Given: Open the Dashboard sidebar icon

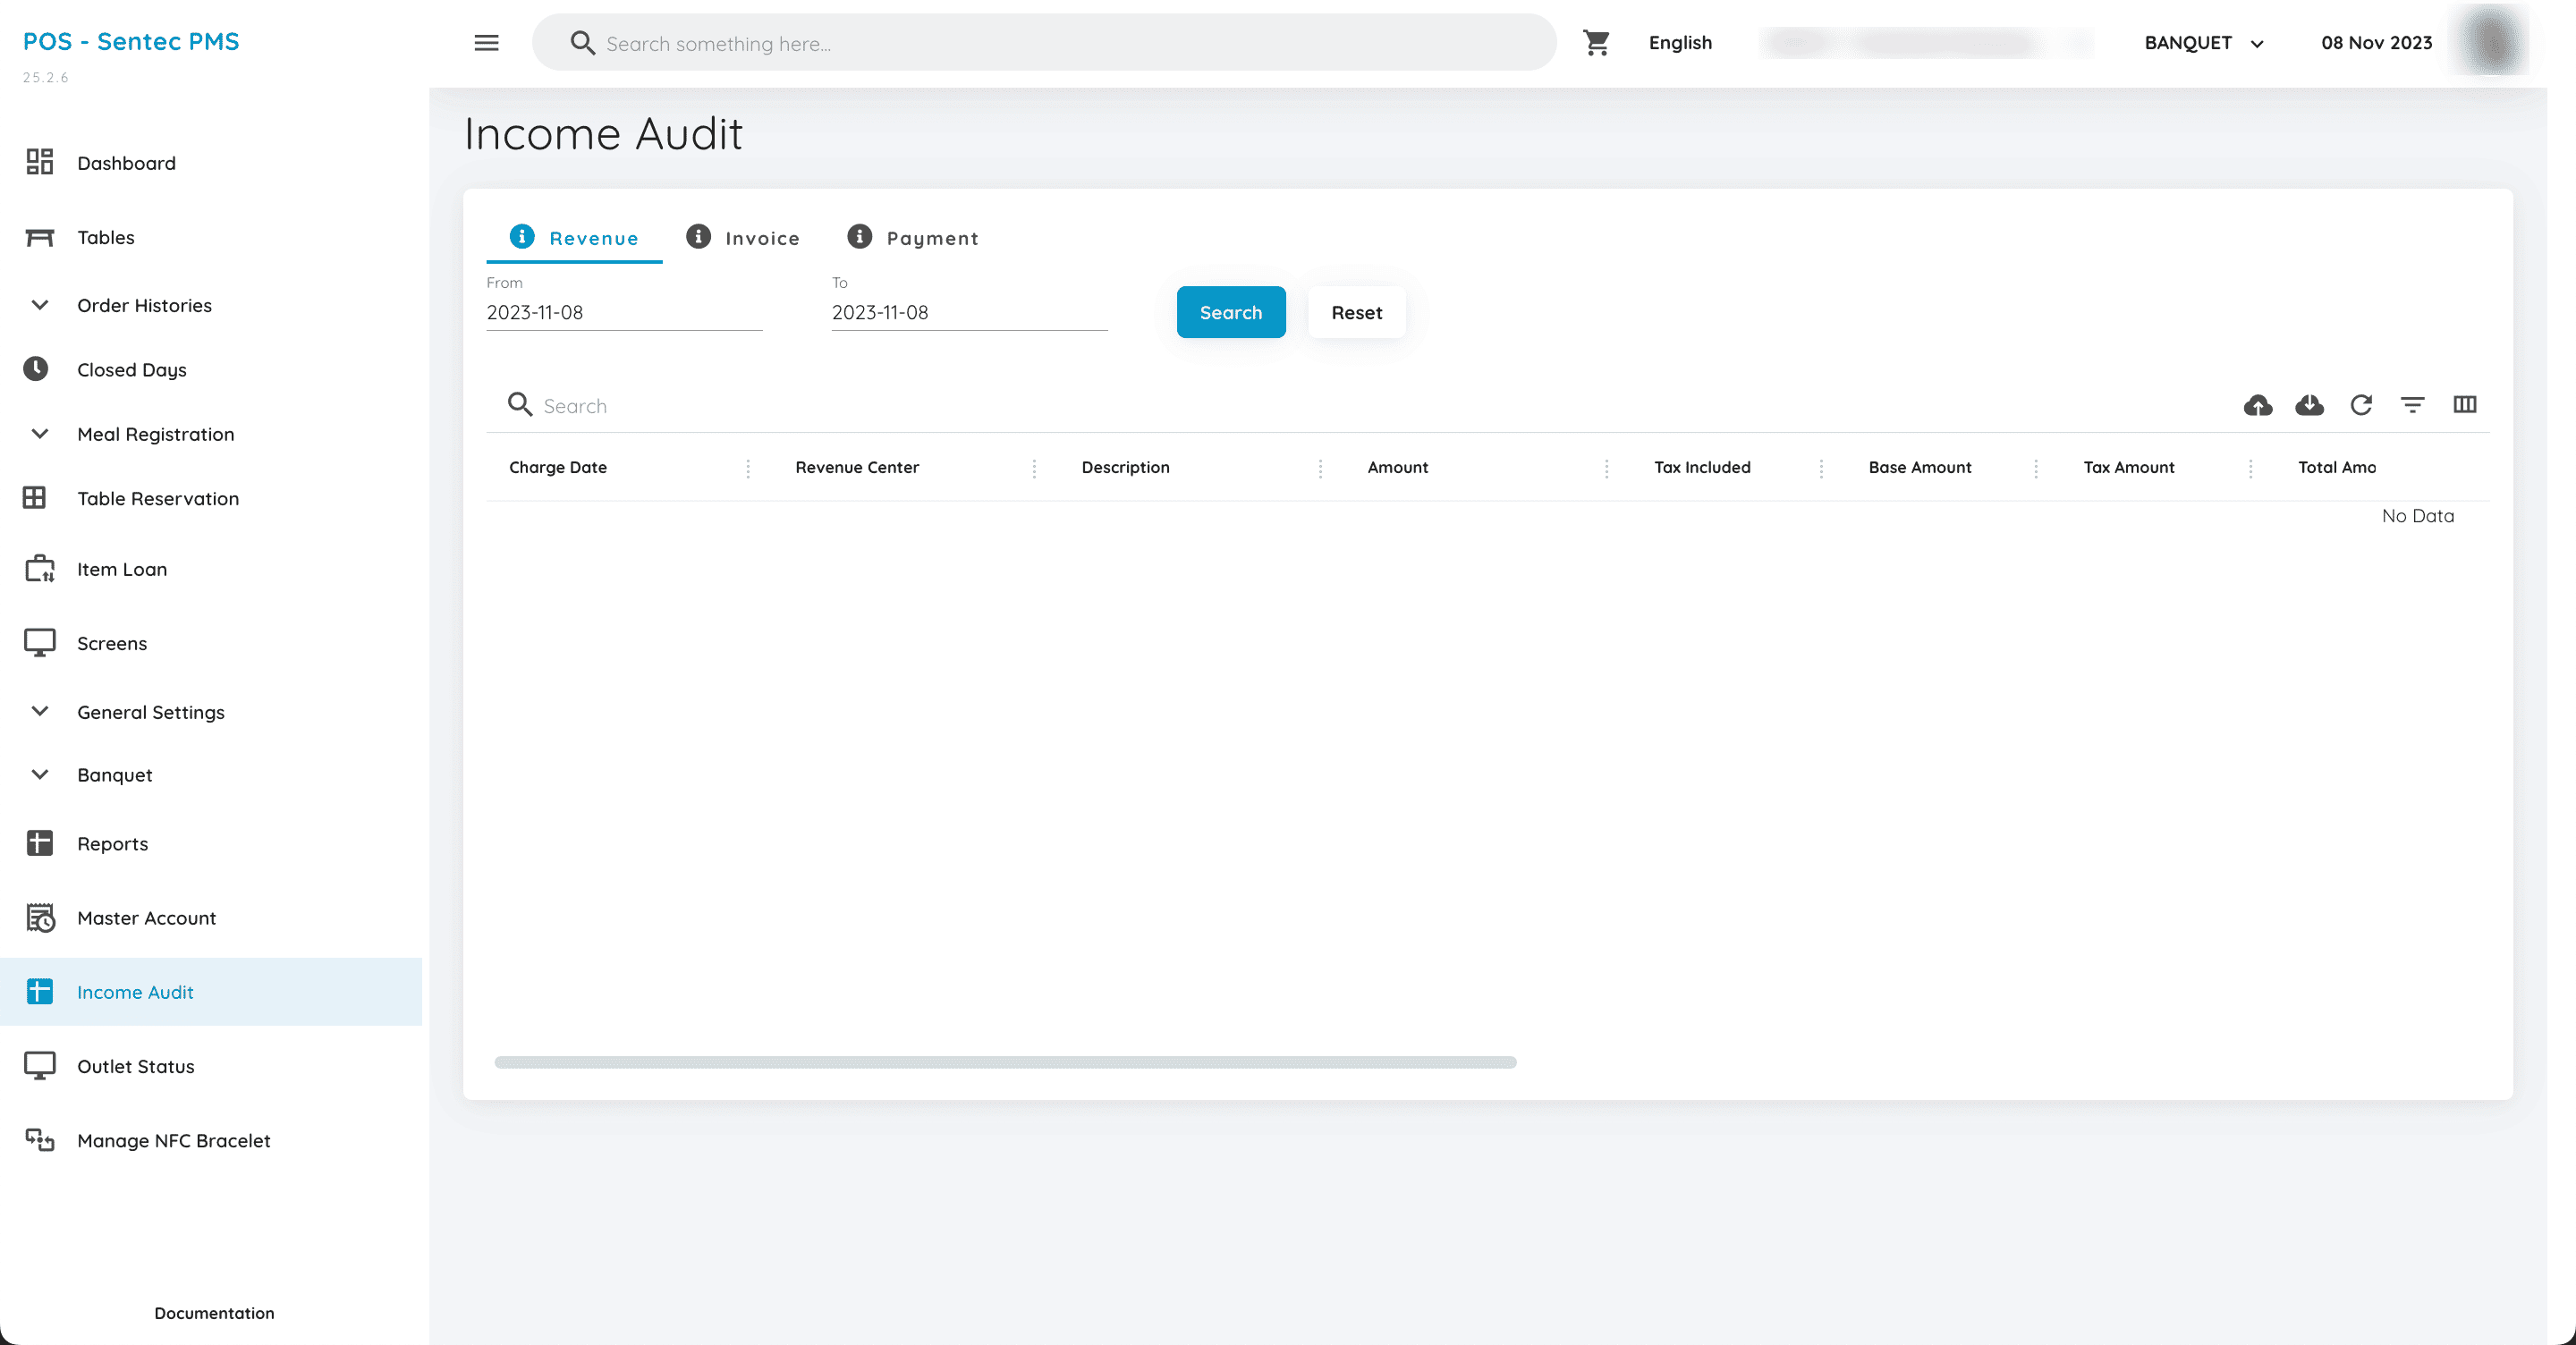Looking at the screenshot, I should (x=39, y=162).
